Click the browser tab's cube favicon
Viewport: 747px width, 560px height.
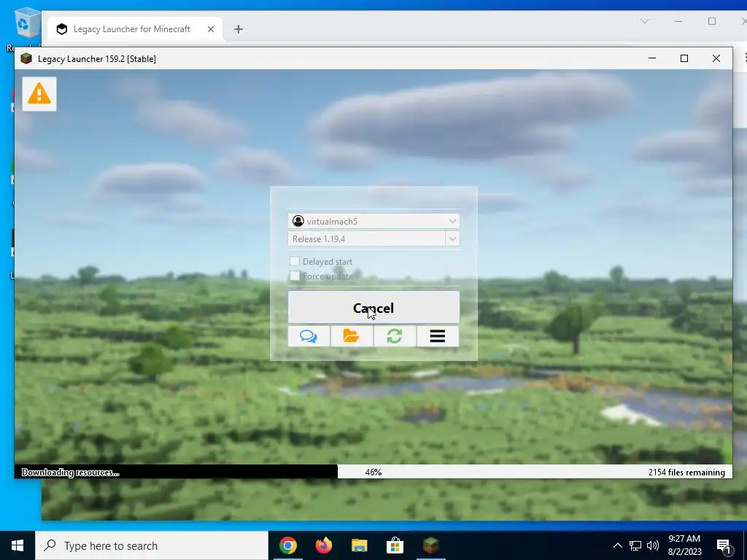62,29
